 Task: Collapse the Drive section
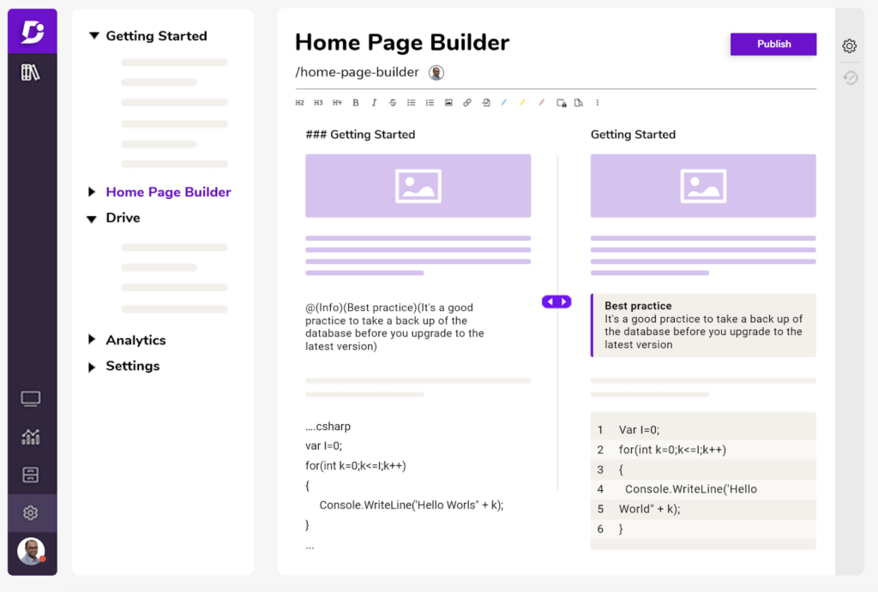93,218
